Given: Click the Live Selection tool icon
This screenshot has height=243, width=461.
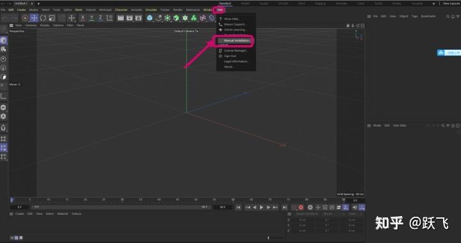Looking at the screenshot, I should pos(25,18).
